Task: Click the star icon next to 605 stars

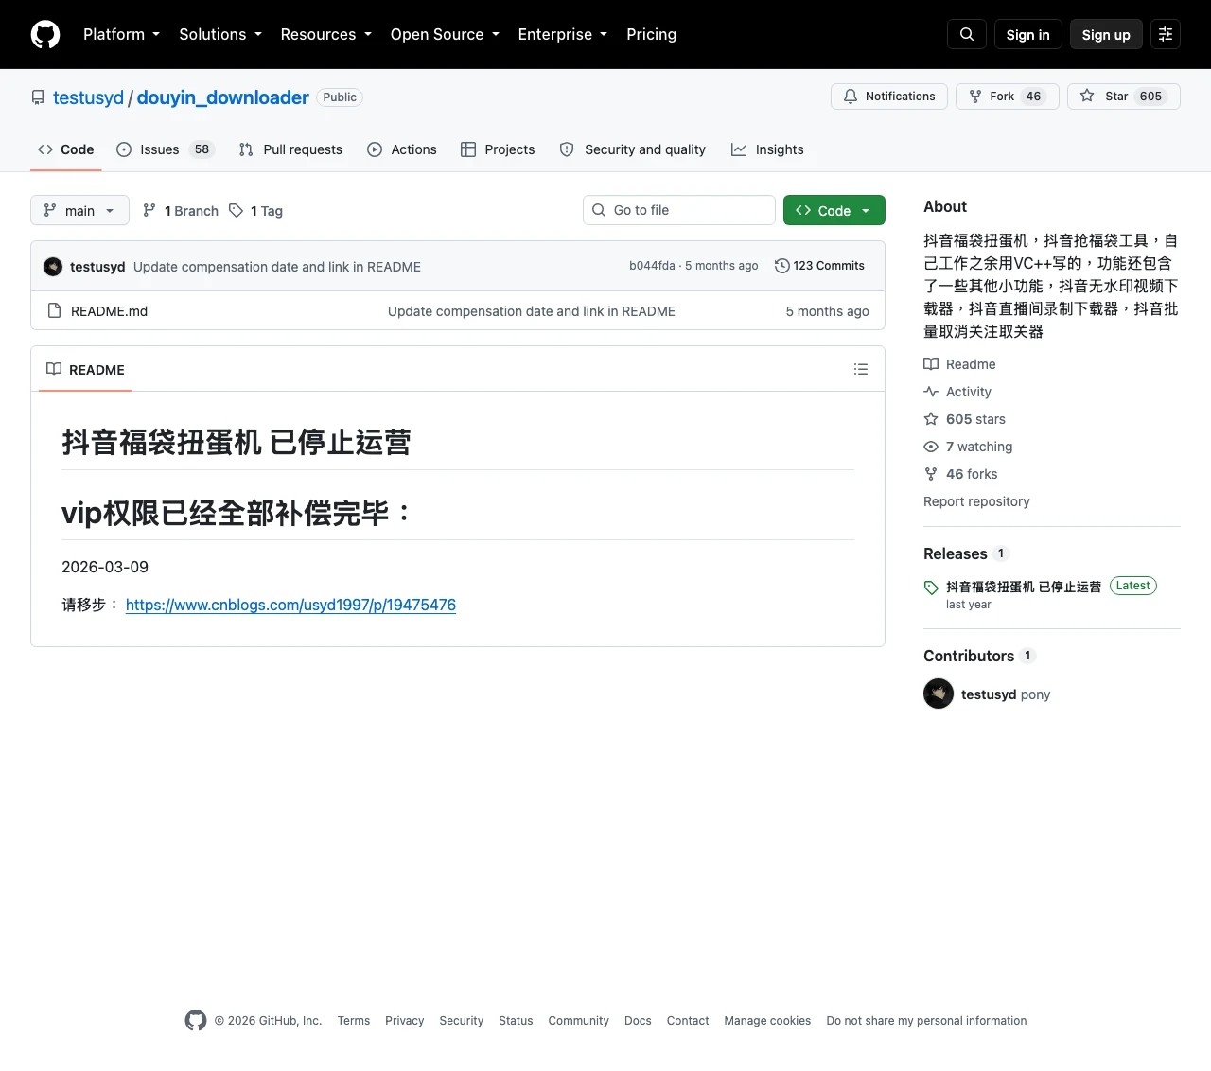Action: click(931, 419)
